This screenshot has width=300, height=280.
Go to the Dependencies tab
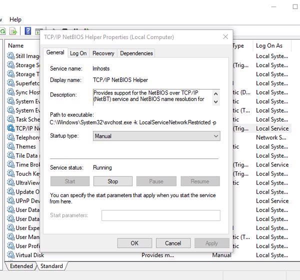(x=136, y=53)
